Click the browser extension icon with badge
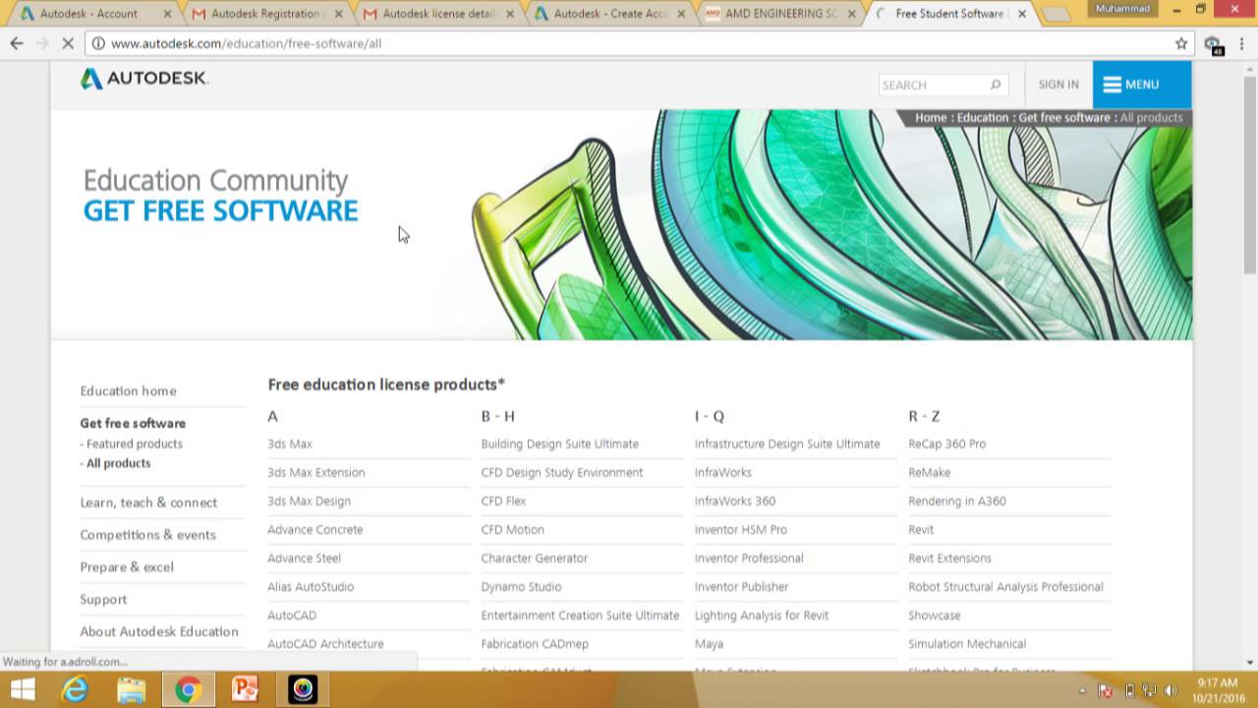The height and width of the screenshot is (708, 1258). pos(1213,44)
